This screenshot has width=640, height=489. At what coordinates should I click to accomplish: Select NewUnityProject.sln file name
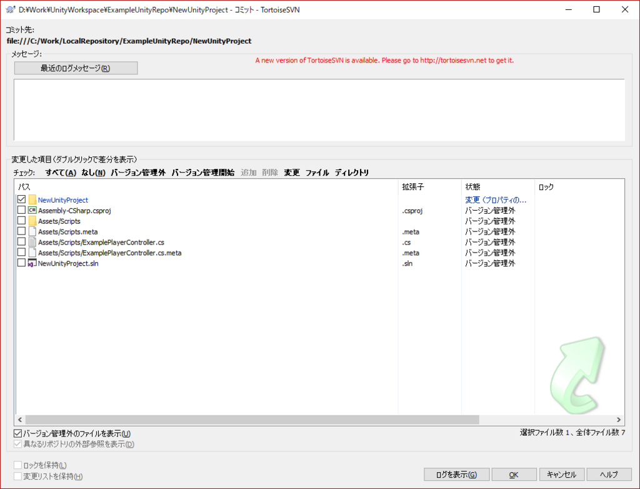(68, 263)
